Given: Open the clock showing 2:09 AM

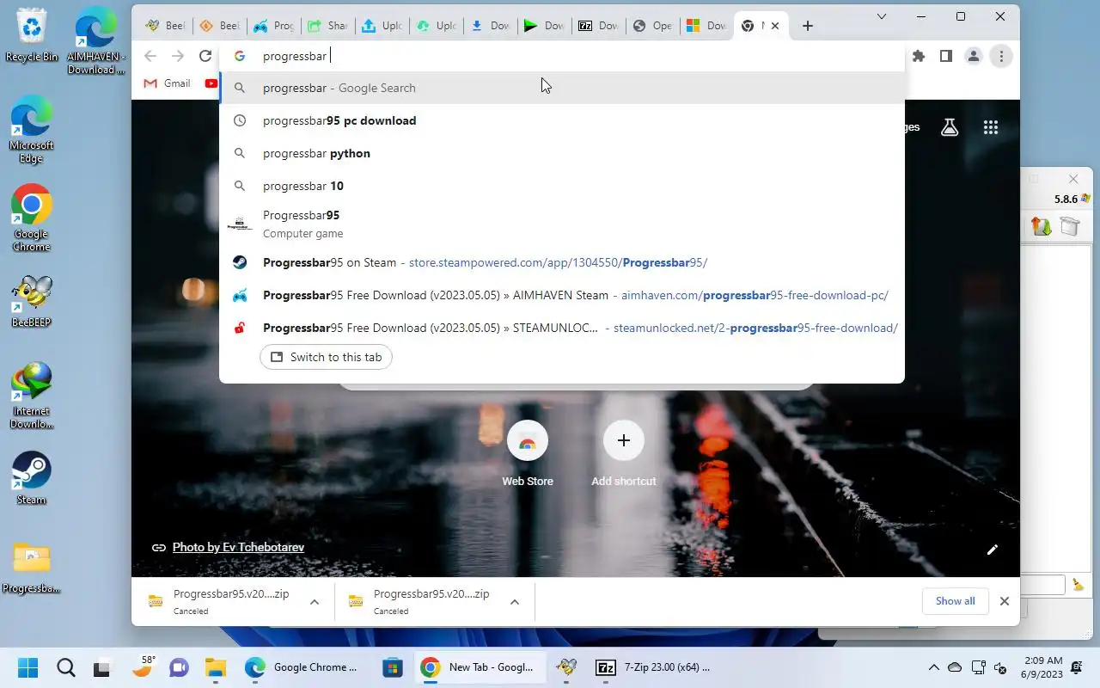Looking at the screenshot, I should coord(1043,667).
